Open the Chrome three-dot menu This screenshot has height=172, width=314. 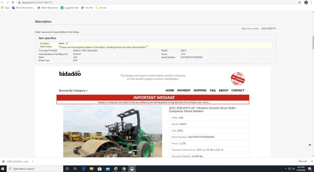click(311, 3)
